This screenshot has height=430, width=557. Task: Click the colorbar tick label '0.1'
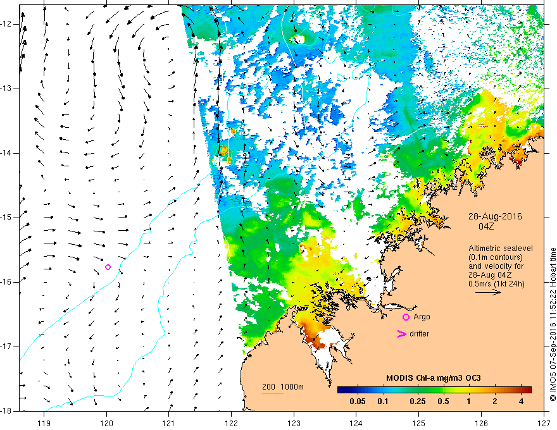click(382, 402)
